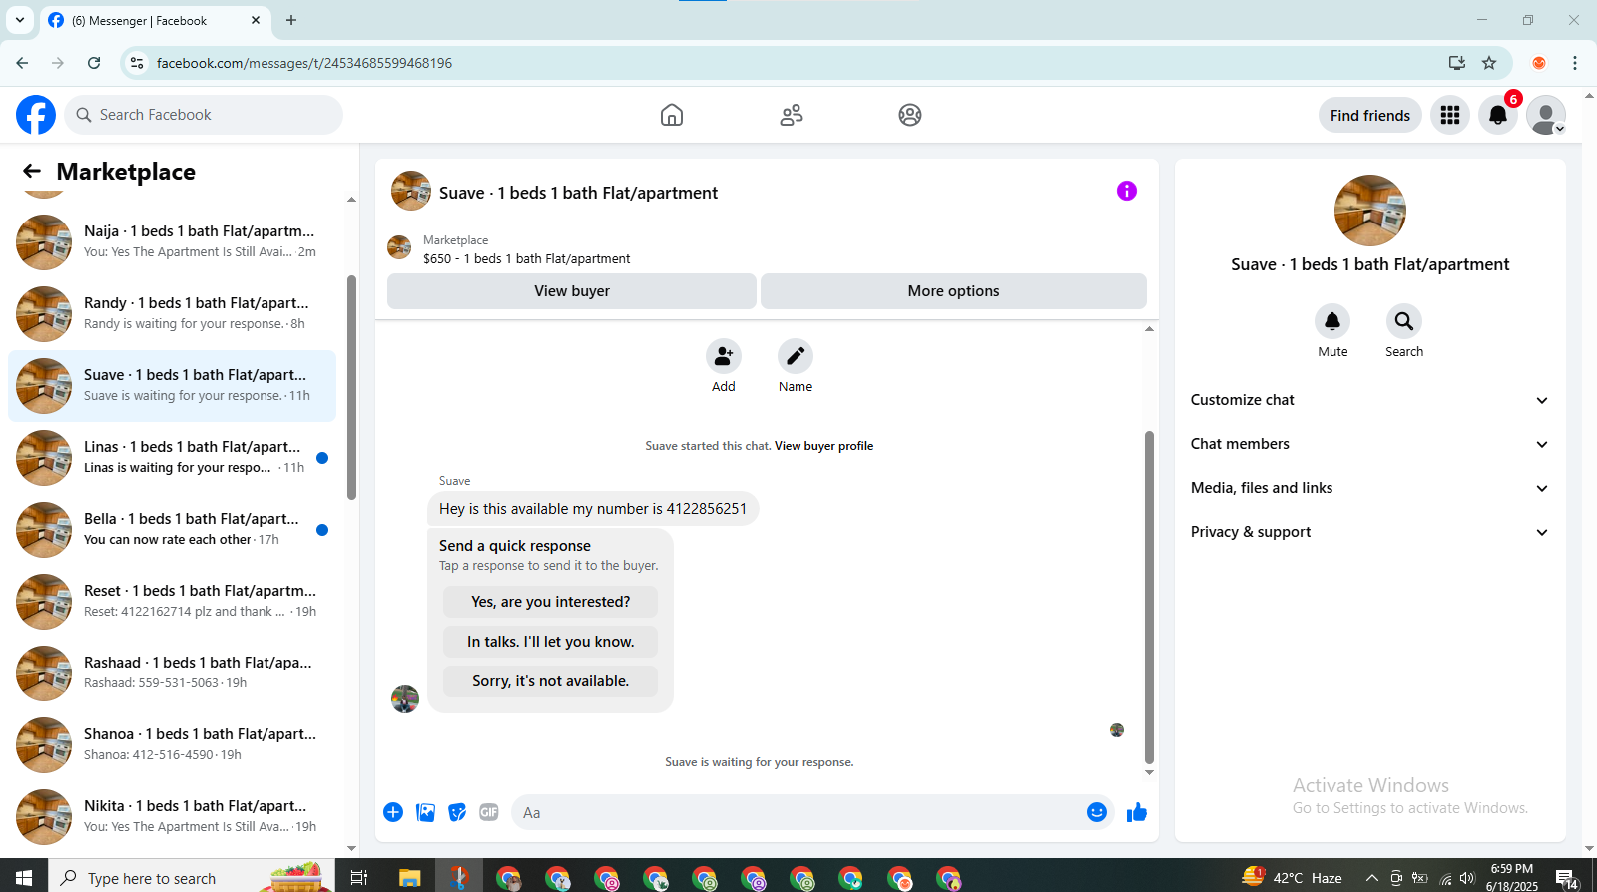This screenshot has width=1597, height=892.
Task: Open the Linas apartment conversation
Action: pos(172,458)
